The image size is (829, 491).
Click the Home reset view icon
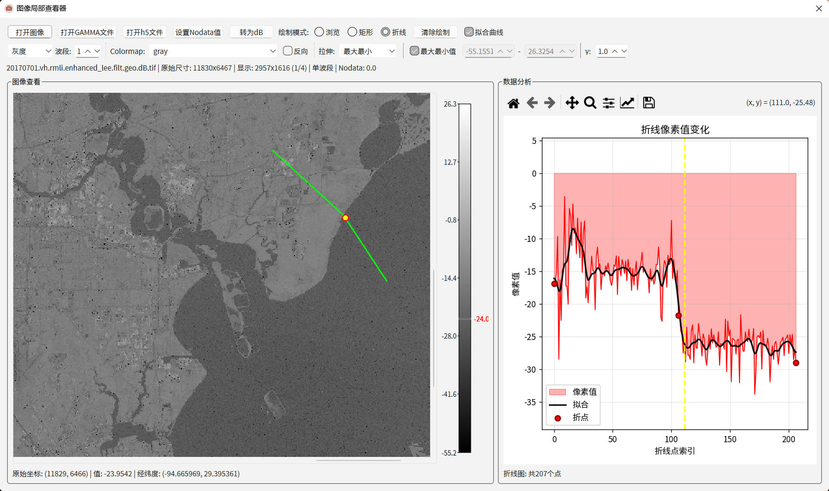click(514, 103)
